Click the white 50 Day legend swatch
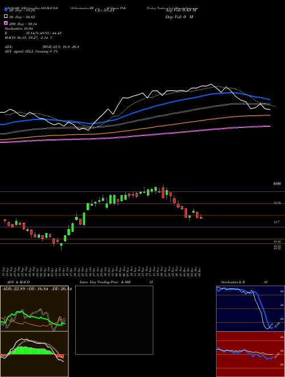This screenshot has width=285, height=377. [6, 17]
